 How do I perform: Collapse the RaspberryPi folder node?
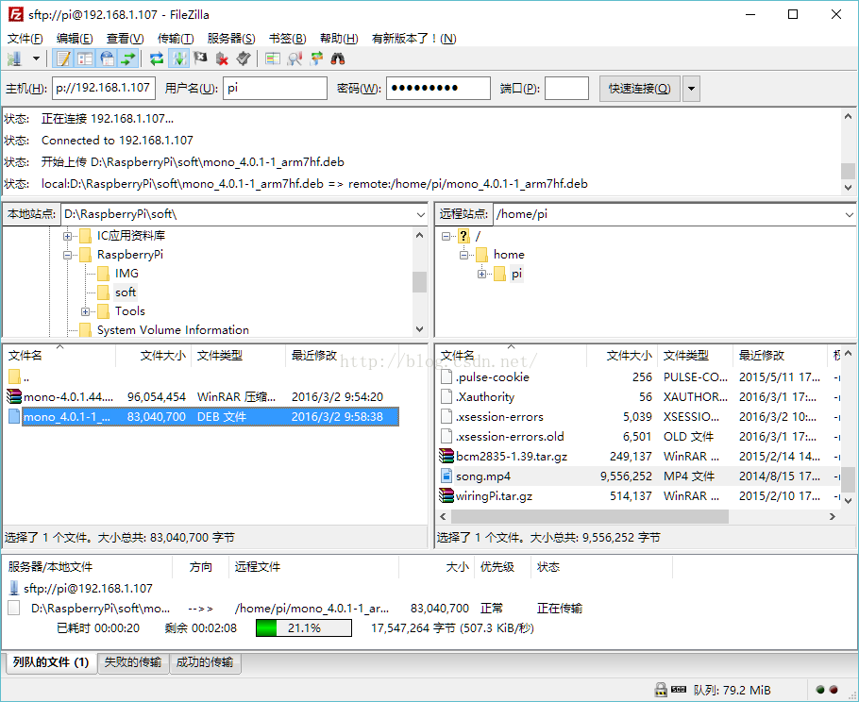[67, 255]
